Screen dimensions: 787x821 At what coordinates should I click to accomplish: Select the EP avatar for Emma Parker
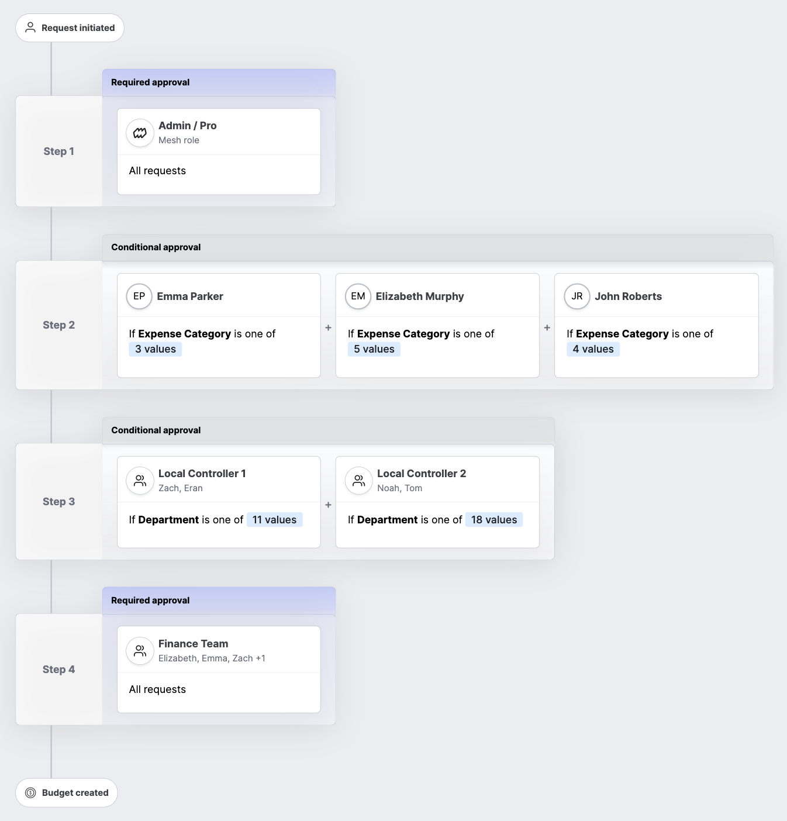tap(139, 296)
